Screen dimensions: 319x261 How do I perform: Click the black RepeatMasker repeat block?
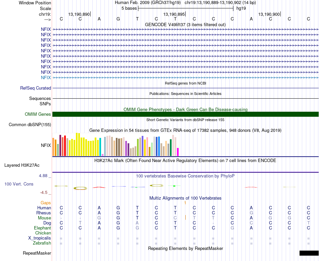point(309,253)
